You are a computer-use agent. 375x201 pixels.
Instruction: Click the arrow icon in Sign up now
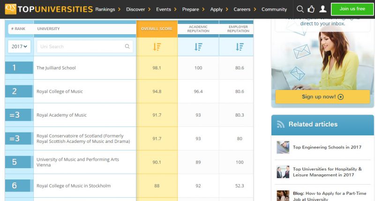[x=341, y=97]
